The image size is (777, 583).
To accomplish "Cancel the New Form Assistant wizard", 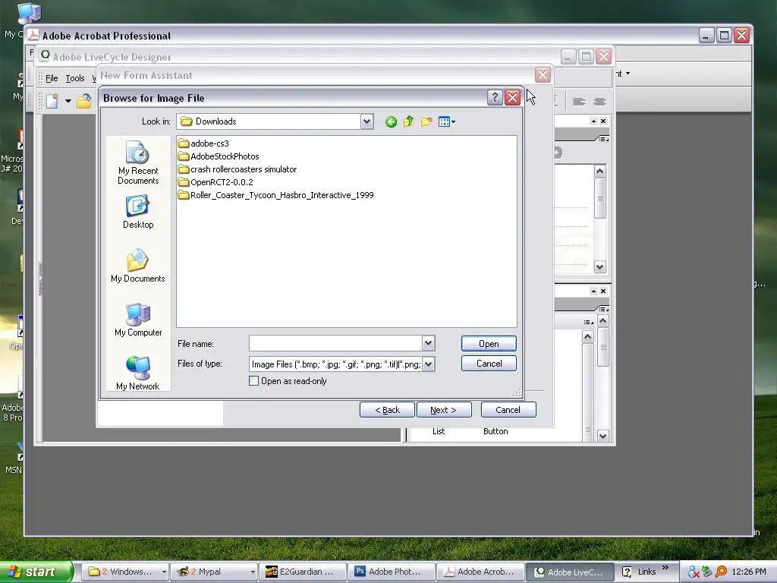I will point(508,410).
